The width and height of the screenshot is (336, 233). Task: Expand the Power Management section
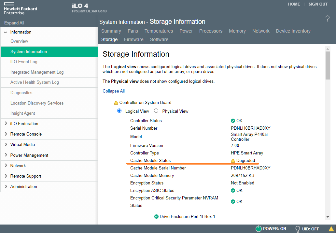pyautogui.click(x=6, y=155)
